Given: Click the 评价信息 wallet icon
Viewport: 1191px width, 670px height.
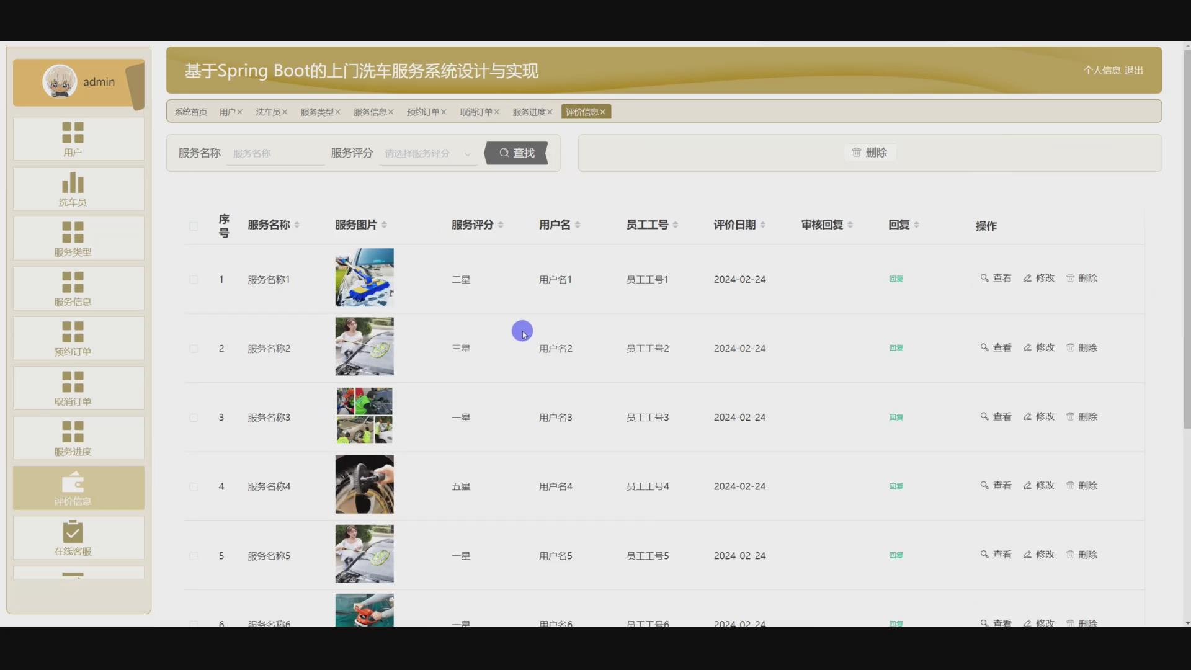Looking at the screenshot, I should (73, 482).
